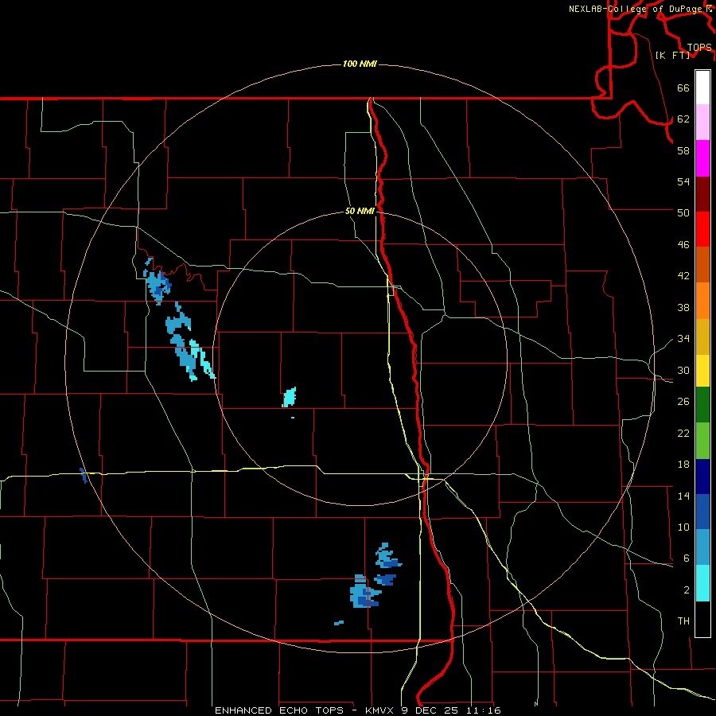Viewport: 716px width, 716px height.
Task: Click the dark red (maroon) legend swatch
Action: tap(702, 194)
